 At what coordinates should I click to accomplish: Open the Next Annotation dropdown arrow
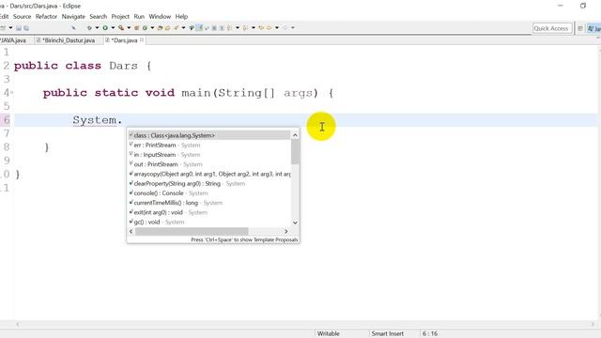(x=238, y=28)
